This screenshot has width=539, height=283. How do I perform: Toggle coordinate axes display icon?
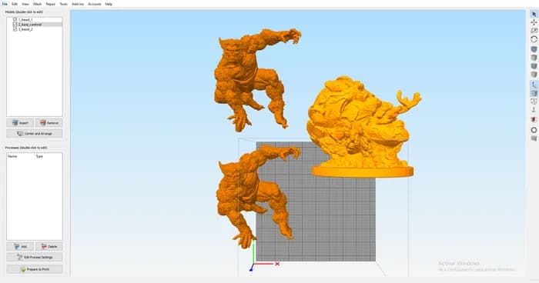click(x=534, y=85)
